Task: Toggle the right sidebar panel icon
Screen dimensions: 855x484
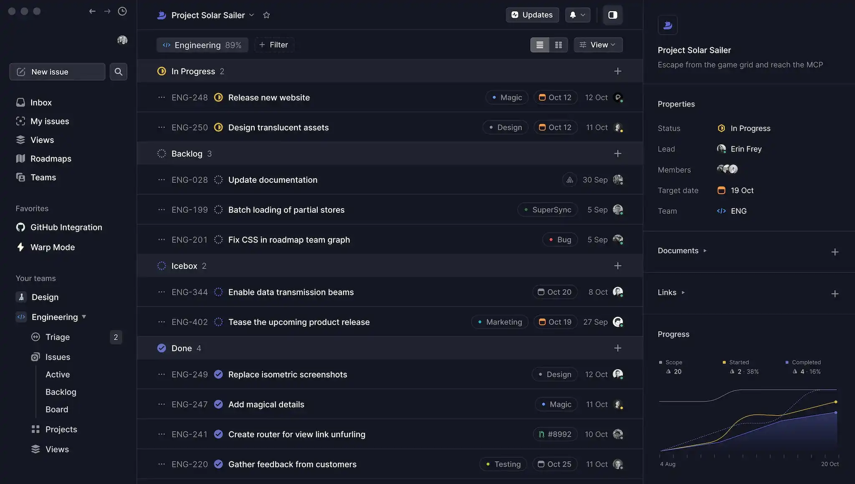Action: (612, 15)
